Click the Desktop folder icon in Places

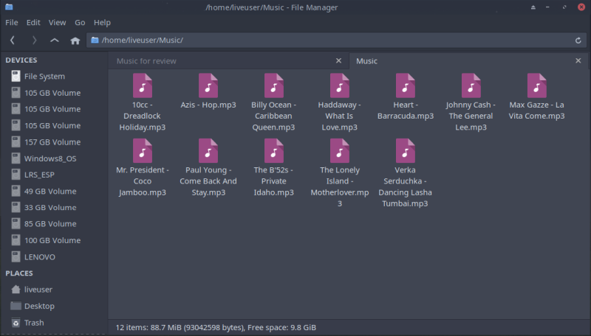point(16,306)
